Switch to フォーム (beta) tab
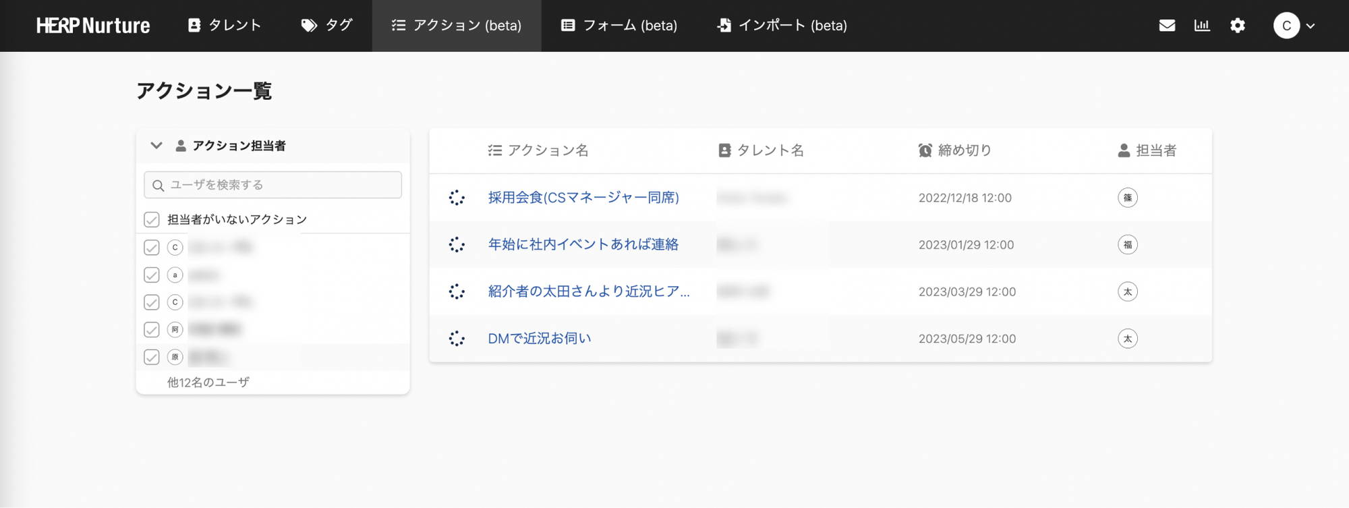Image resolution: width=1349 pixels, height=508 pixels. (x=619, y=26)
